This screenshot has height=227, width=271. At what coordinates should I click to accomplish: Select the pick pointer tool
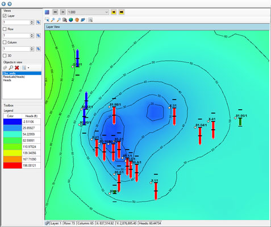(47, 20)
